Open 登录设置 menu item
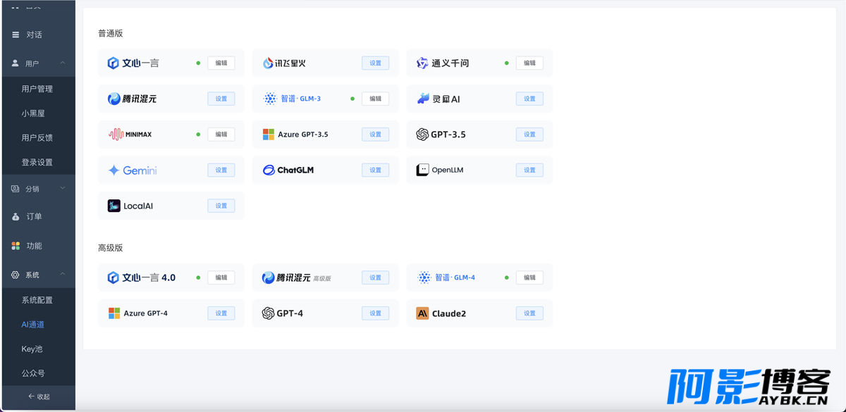This screenshot has width=846, height=412. pos(37,162)
